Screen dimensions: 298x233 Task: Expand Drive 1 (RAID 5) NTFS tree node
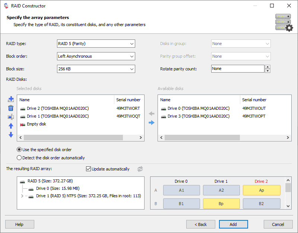tap(22, 196)
